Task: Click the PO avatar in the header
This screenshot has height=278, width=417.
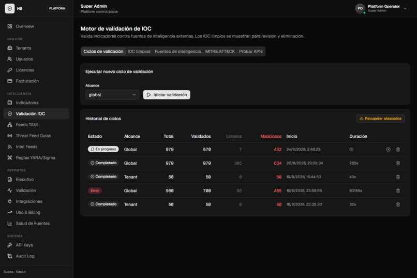Action: [x=360, y=8]
